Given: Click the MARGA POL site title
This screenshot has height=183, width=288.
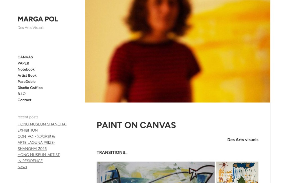Looking at the screenshot, I should tap(38, 19).
